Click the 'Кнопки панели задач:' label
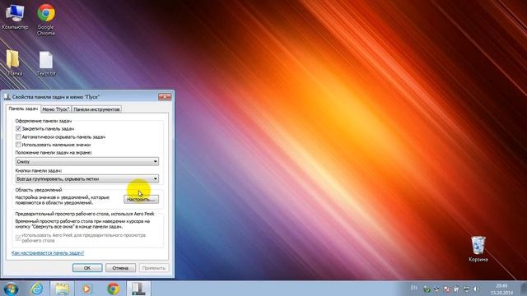 39,170
